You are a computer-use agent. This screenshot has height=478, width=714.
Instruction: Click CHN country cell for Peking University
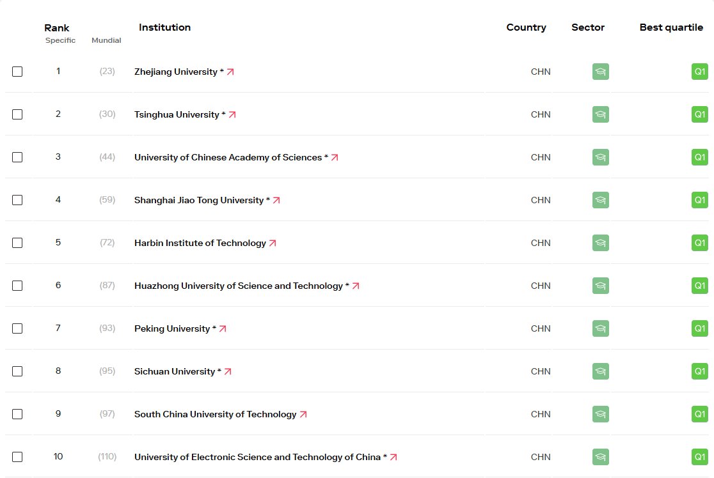[541, 328]
